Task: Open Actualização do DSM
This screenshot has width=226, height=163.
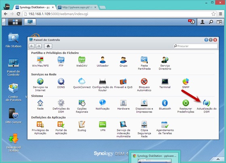Action: (206, 106)
